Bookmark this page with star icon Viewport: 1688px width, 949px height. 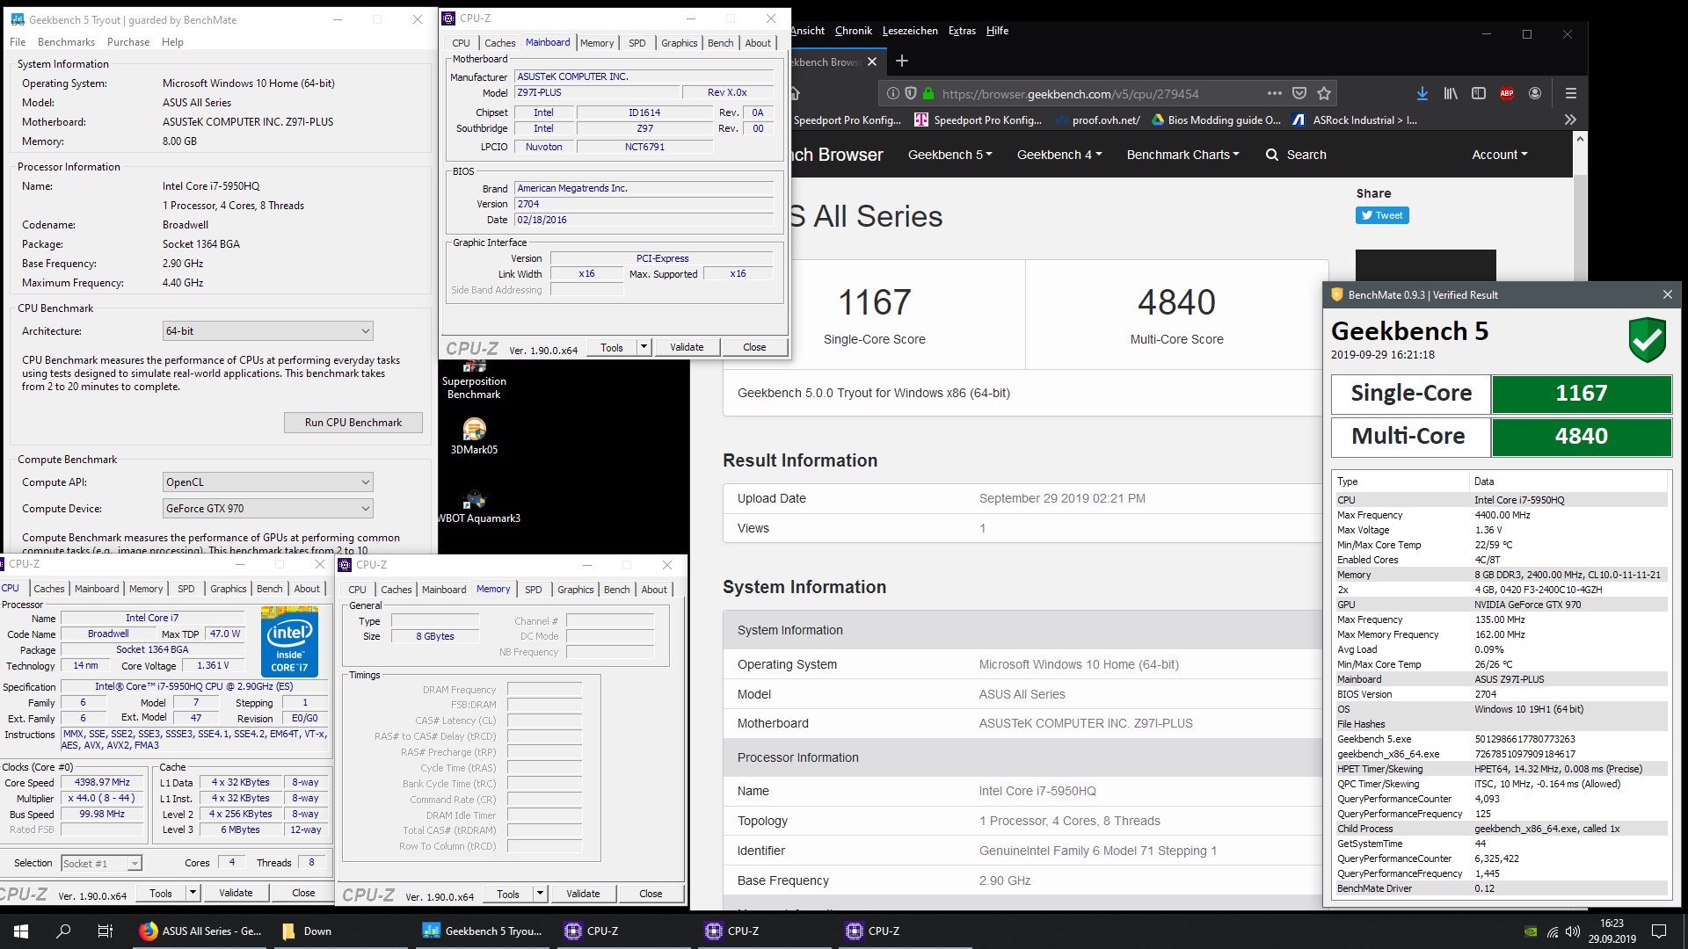[x=1324, y=93]
